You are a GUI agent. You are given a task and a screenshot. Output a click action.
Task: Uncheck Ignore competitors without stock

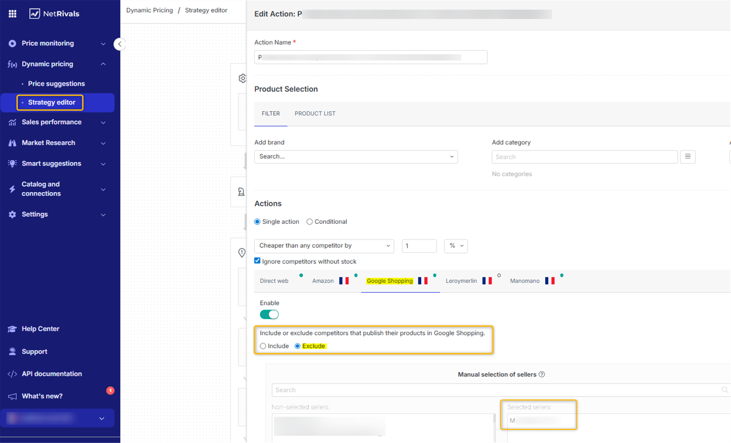coord(257,261)
